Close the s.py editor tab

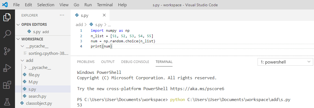[104, 15]
